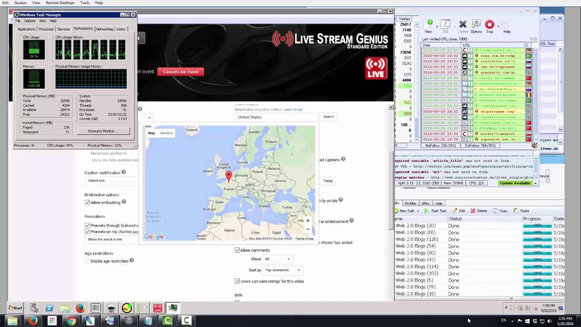The height and width of the screenshot is (327, 581).
Task: Open Task Manager's Options menu
Action: [30, 21]
